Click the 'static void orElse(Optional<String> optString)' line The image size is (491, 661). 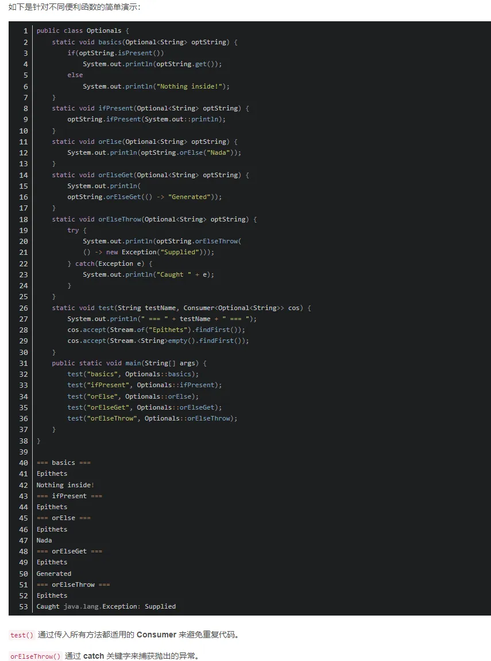point(145,142)
